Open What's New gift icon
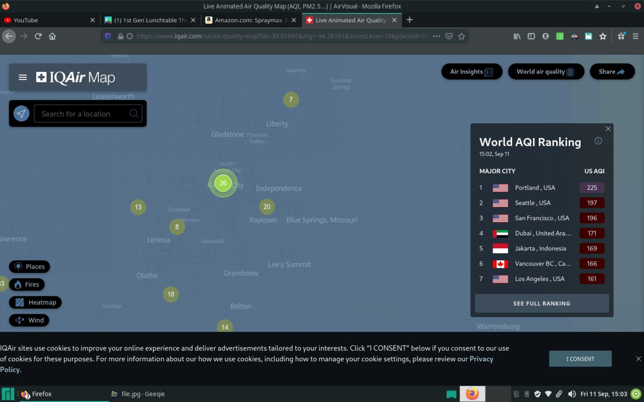The image size is (644, 402). pyautogui.click(x=621, y=36)
